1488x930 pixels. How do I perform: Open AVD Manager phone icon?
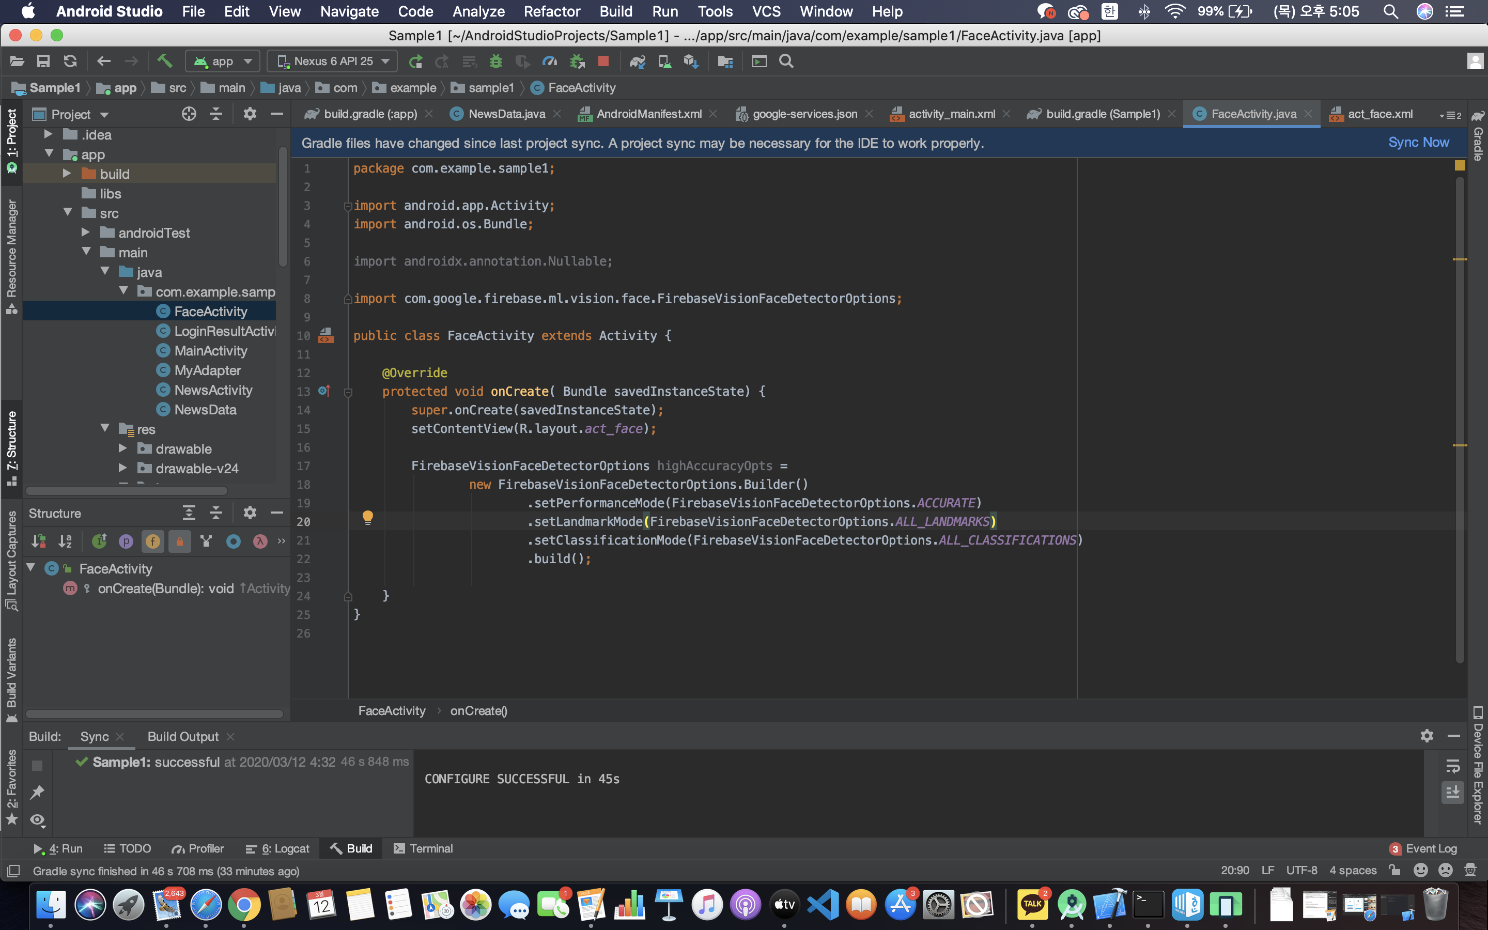point(664,61)
